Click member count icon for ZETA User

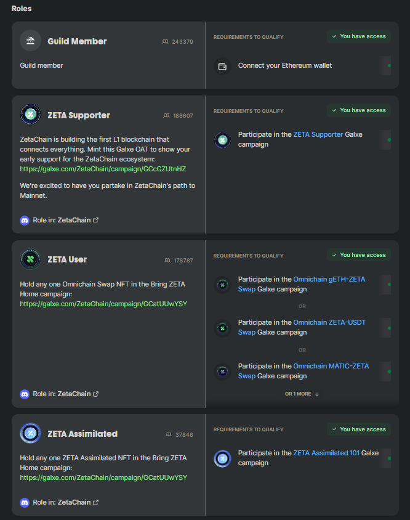(x=167, y=261)
